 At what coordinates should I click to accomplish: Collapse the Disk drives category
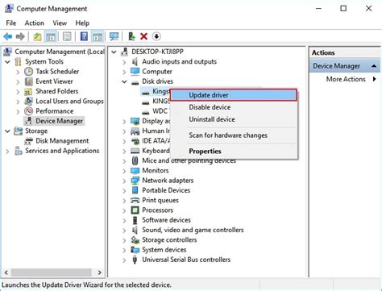tap(124, 81)
